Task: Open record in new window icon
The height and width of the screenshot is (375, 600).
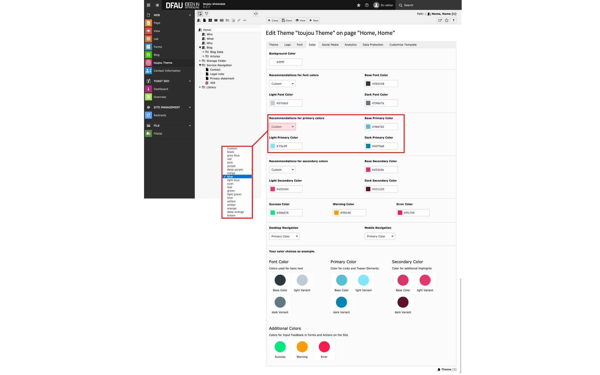Action: [440, 20]
